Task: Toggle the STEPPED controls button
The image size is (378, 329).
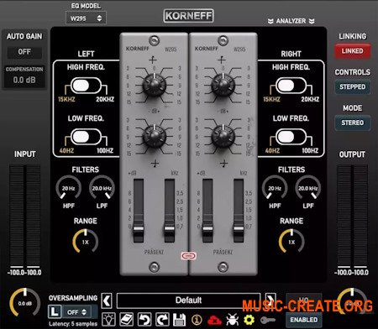Action: (352, 86)
